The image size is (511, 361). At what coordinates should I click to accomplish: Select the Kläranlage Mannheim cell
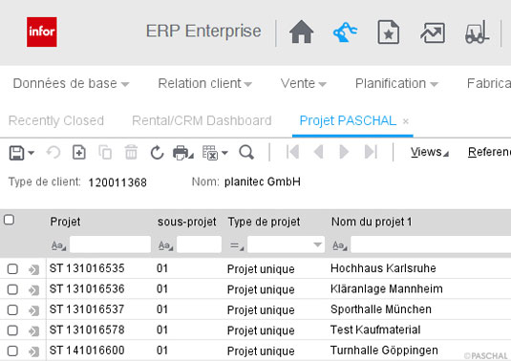click(387, 288)
